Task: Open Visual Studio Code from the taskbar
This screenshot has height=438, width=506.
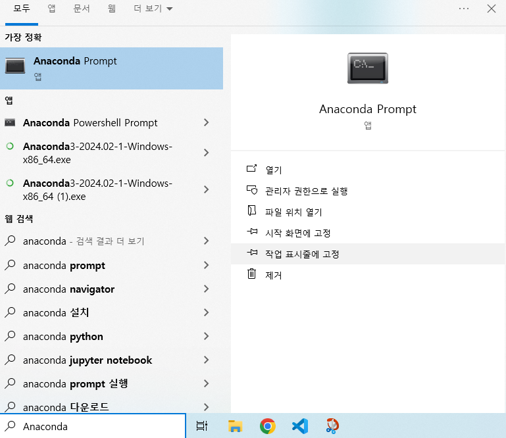Action: 300,426
